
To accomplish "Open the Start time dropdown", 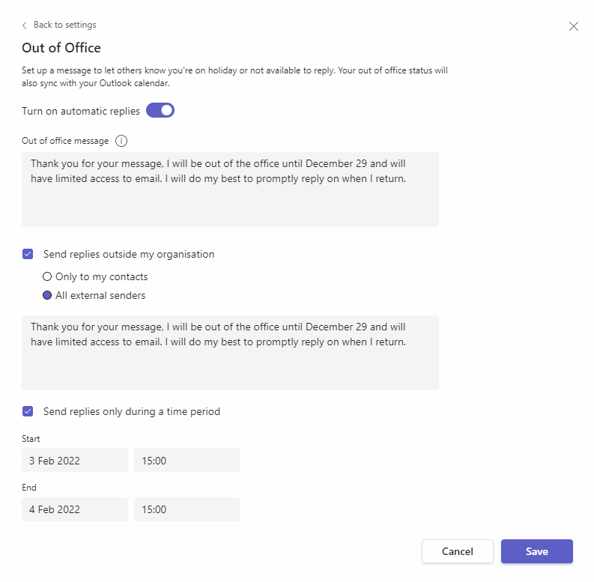I will pyautogui.click(x=187, y=461).
